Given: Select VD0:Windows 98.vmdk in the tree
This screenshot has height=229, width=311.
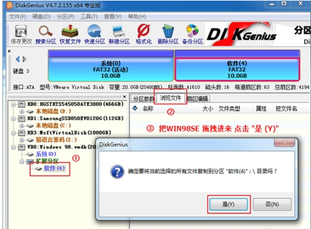Looking at the screenshot, I should 62,147.
